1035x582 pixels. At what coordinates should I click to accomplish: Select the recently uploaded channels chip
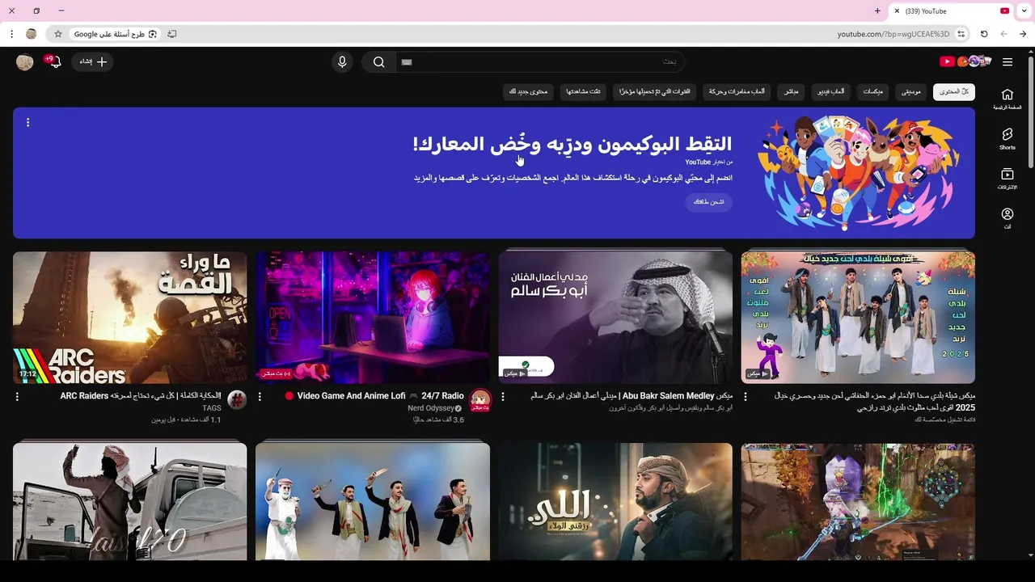pyautogui.click(x=655, y=91)
